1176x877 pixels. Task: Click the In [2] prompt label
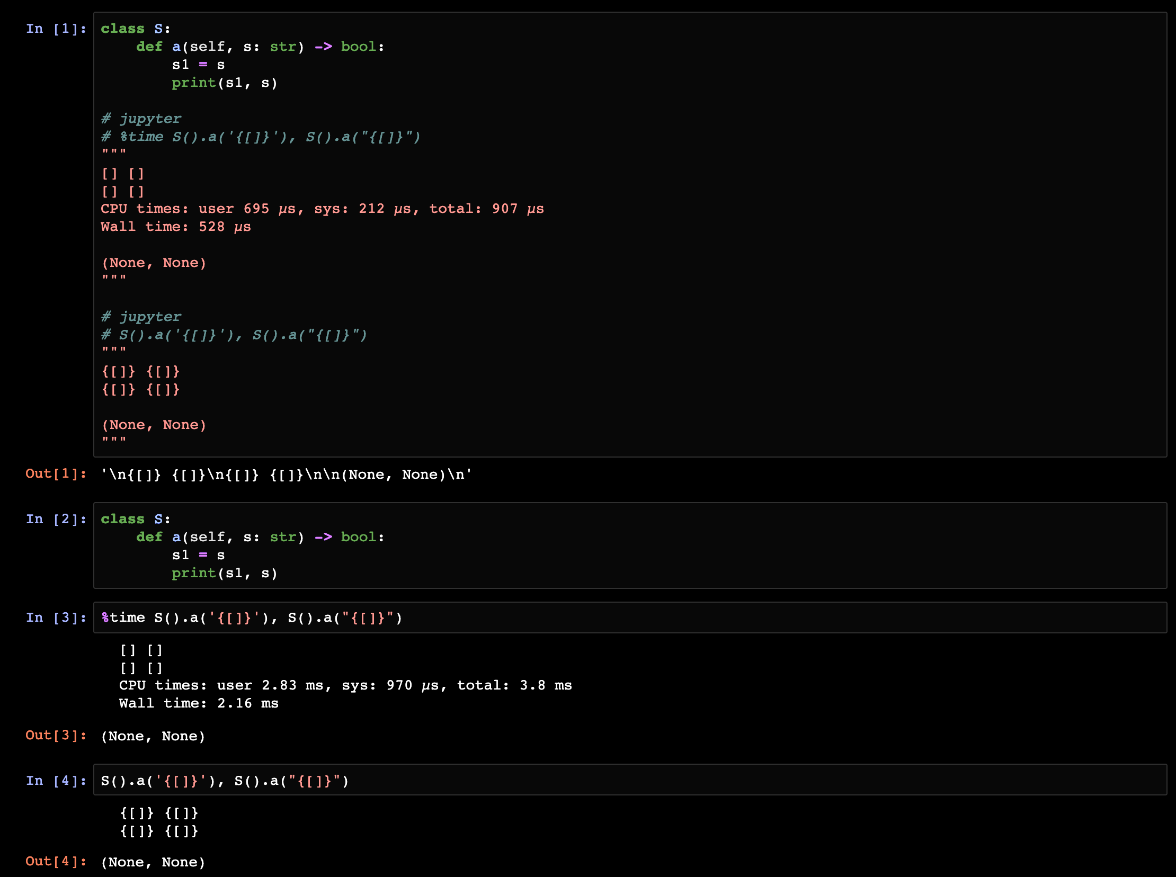tap(56, 519)
